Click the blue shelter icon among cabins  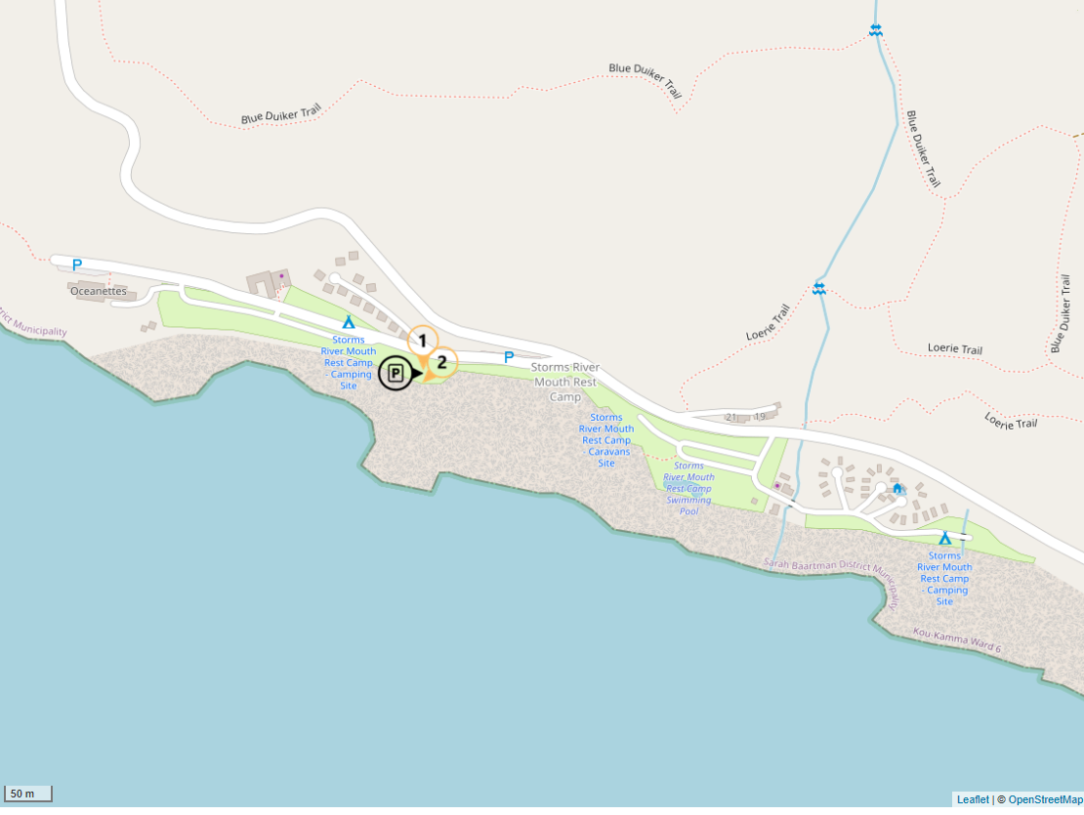897,488
